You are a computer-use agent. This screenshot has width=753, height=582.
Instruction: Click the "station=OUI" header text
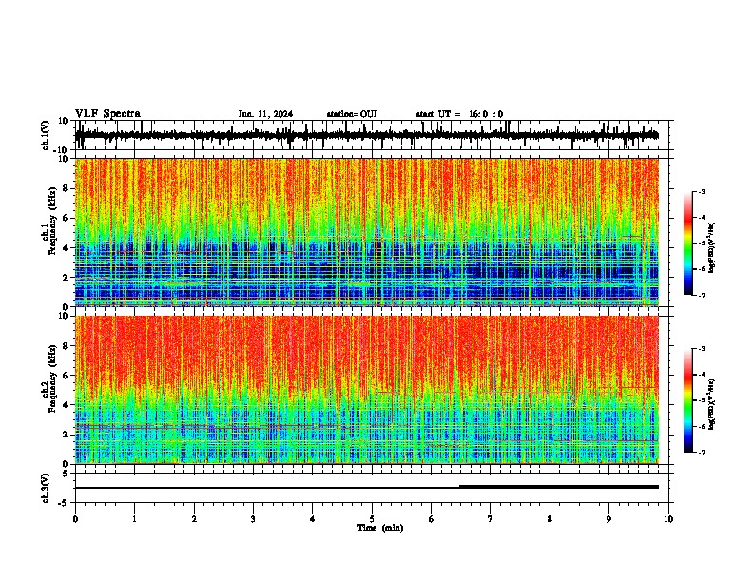tap(352, 114)
